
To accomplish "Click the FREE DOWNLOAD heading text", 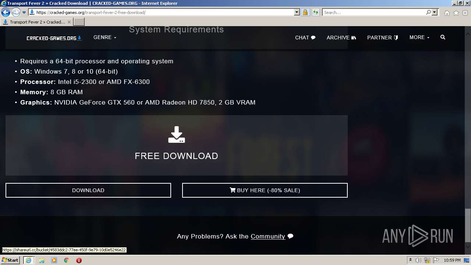I will 177,156.
